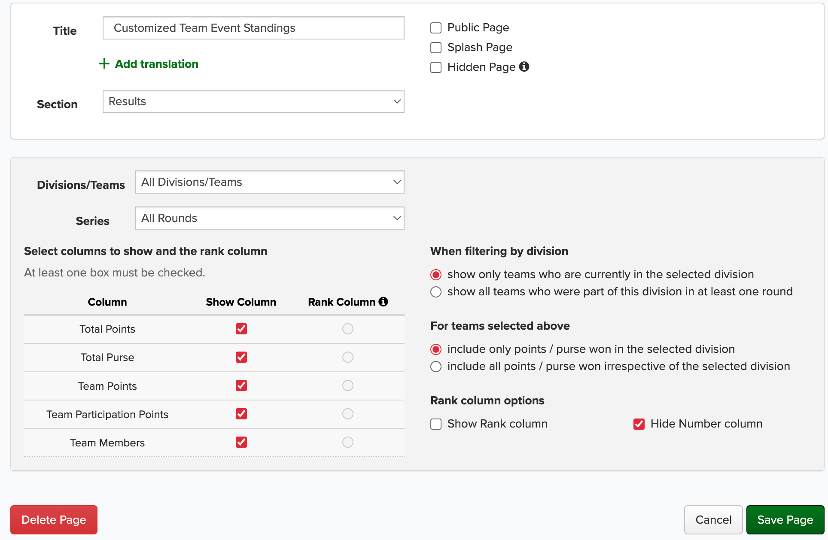The width and height of the screenshot is (828, 540).
Task: Click the Cancel button
Action: (713, 520)
